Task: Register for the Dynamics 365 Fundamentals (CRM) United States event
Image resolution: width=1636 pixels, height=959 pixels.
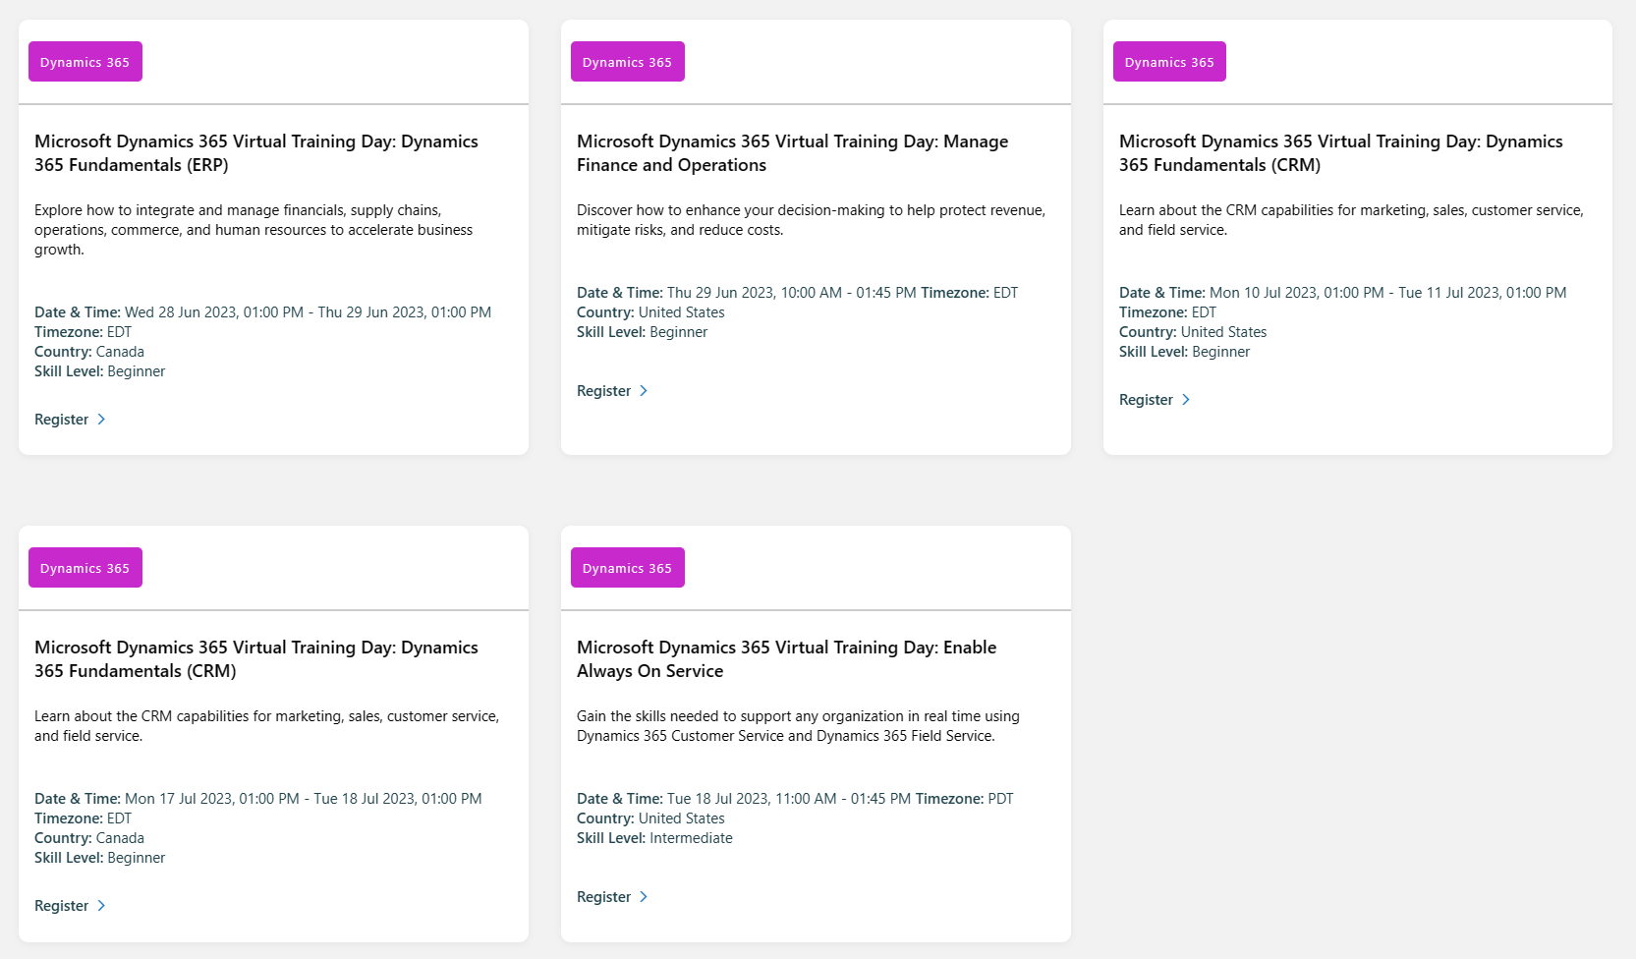Action: point(1145,399)
